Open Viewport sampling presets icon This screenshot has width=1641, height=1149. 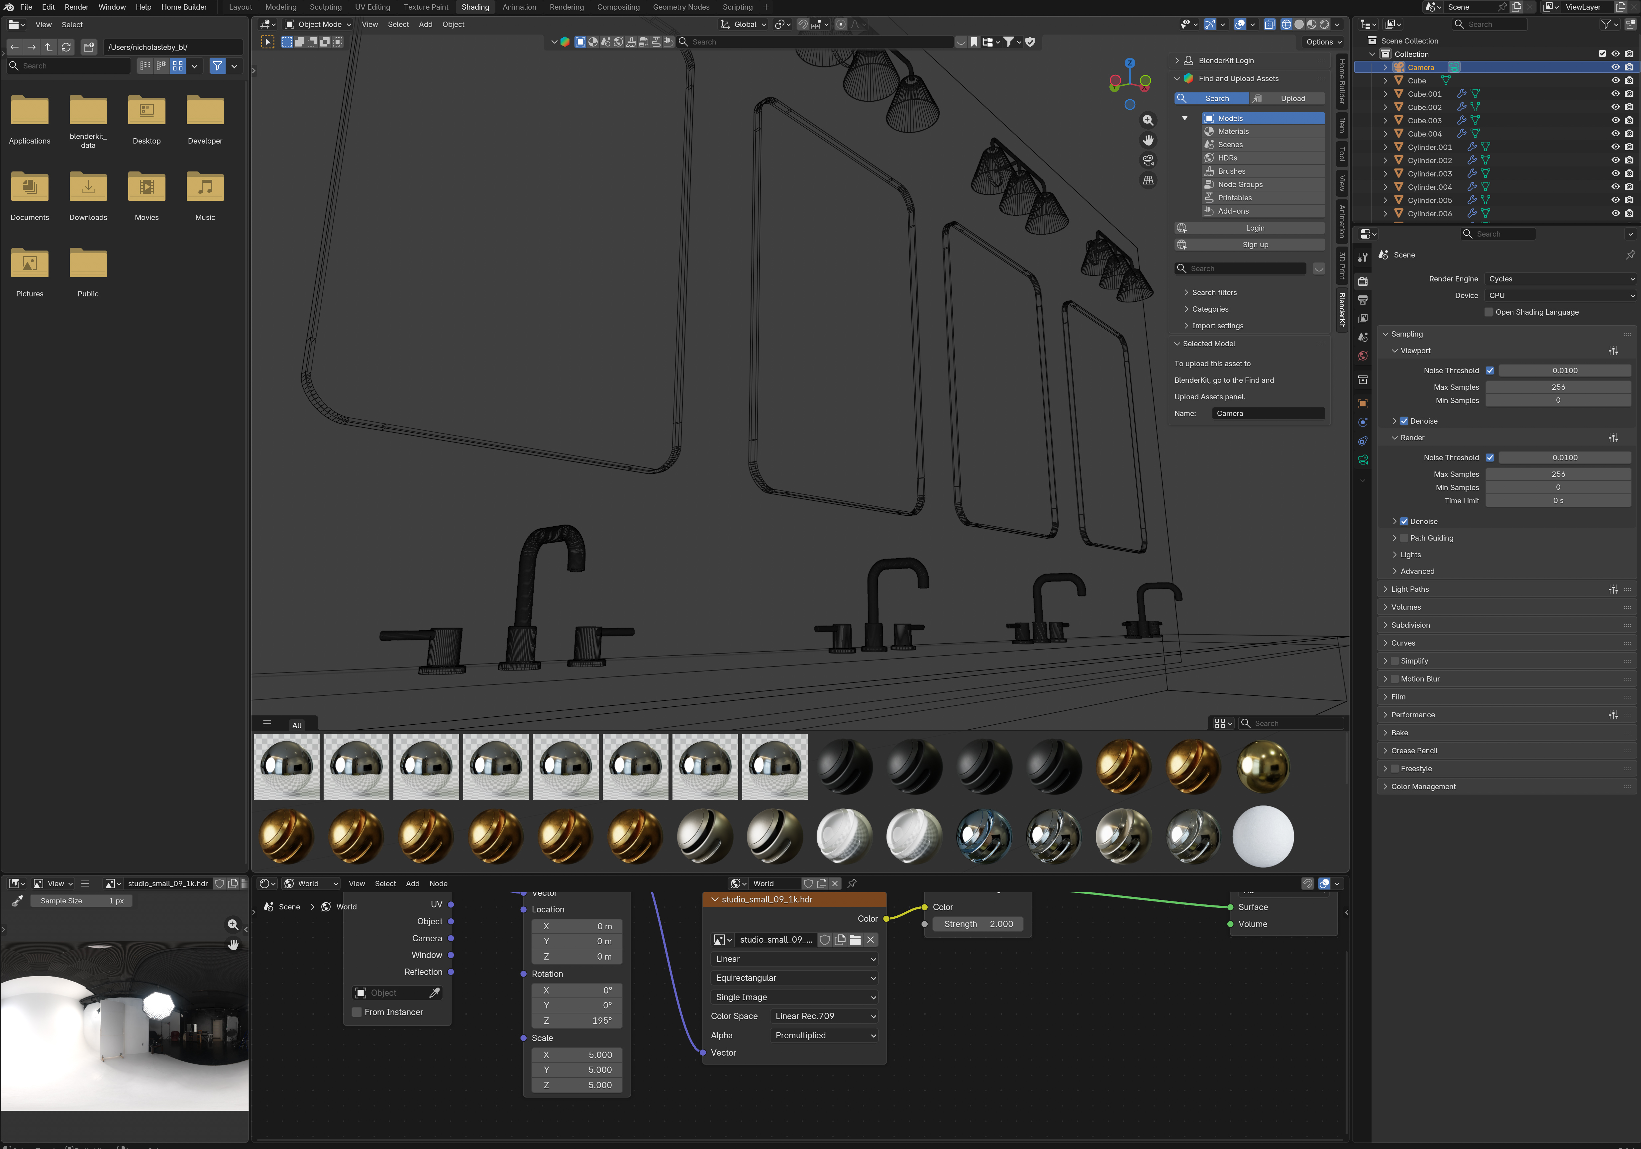pyautogui.click(x=1613, y=351)
